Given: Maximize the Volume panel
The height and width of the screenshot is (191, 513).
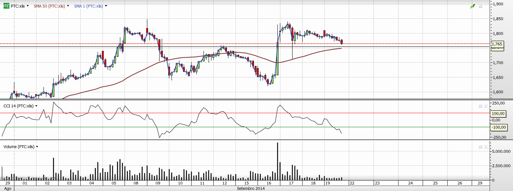Looking at the screenshot, I should pyautogui.click(x=480, y=147).
